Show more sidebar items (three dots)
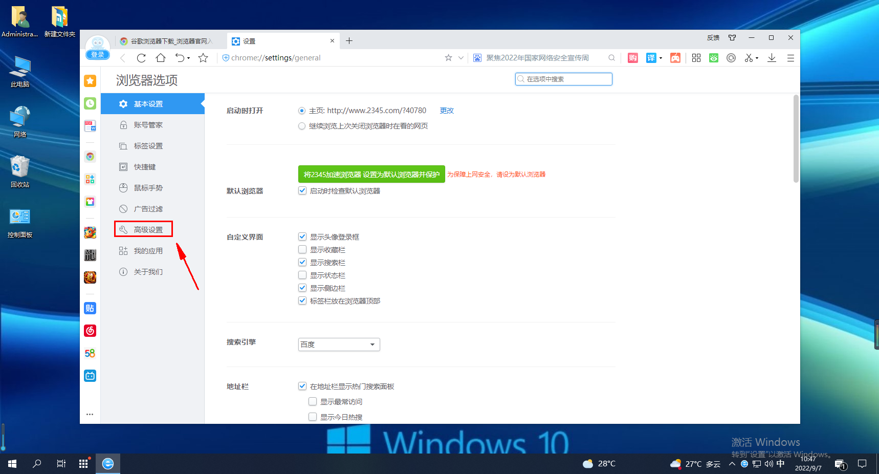This screenshot has width=879, height=474. click(90, 414)
